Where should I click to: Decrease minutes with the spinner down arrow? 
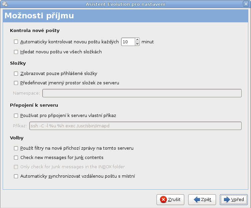point(137,44)
